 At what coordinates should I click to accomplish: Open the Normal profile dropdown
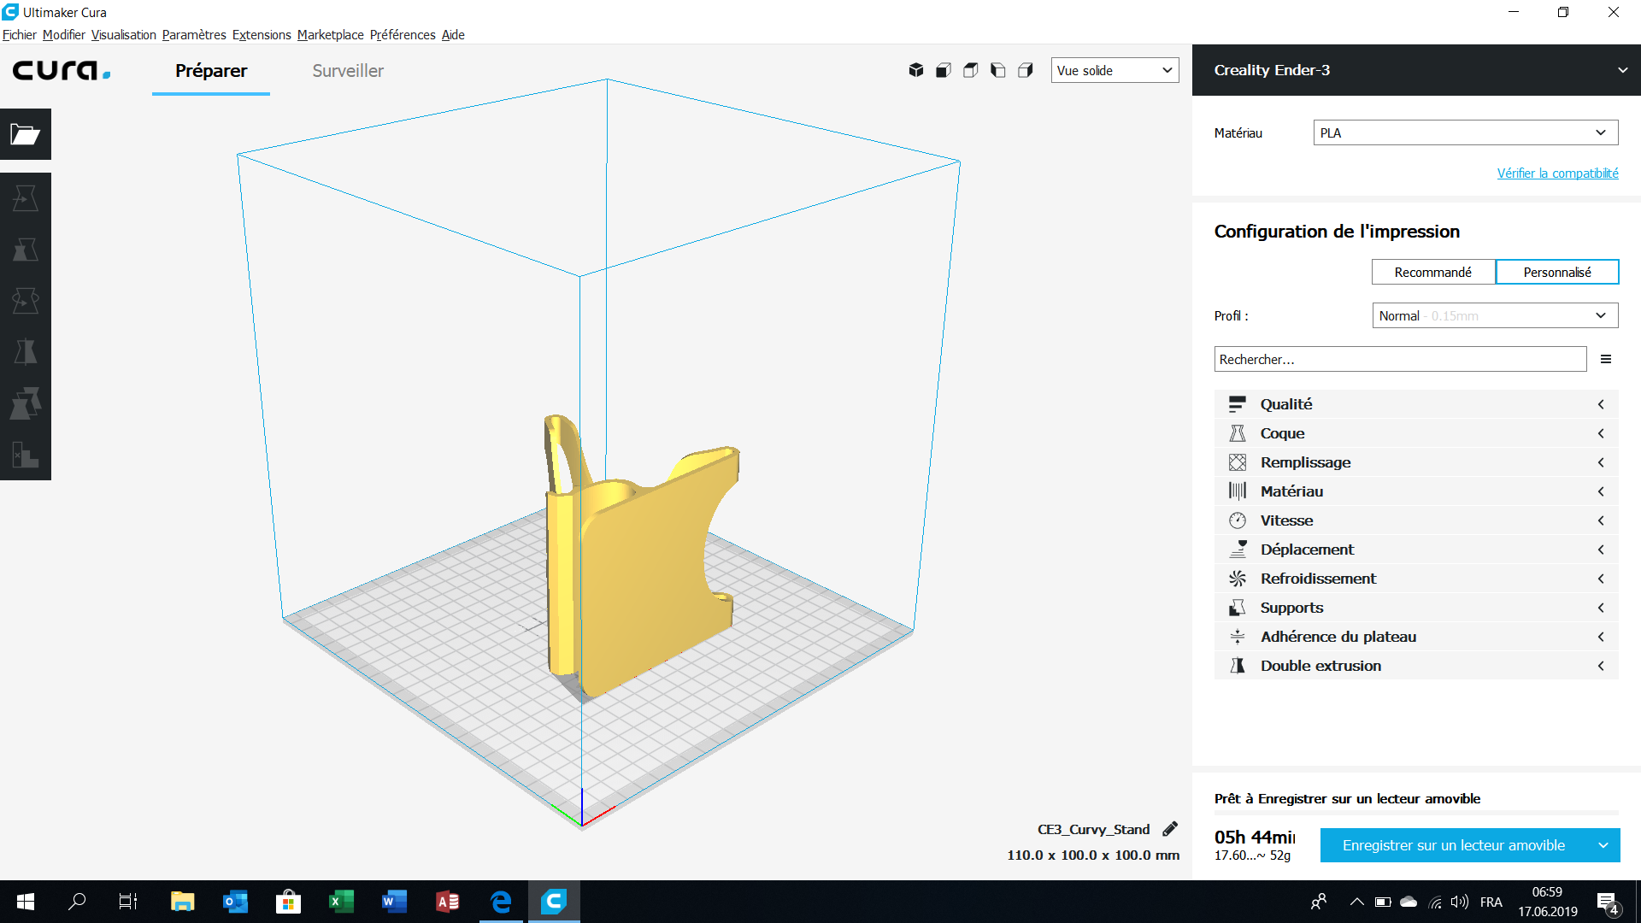pyautogui.click(x=1495, y=315)
